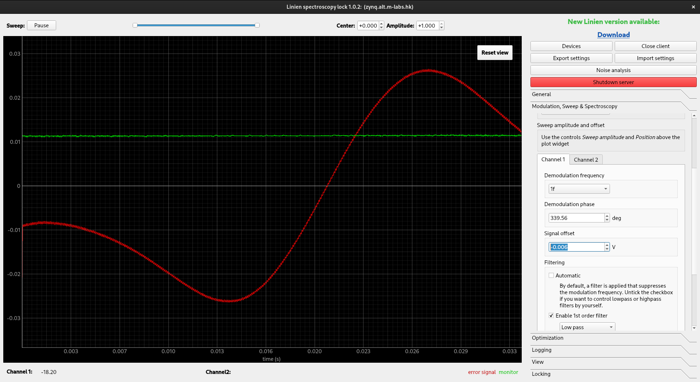Start Noise analysis
The image size is (700, 382).
click(x=613, y=70)
